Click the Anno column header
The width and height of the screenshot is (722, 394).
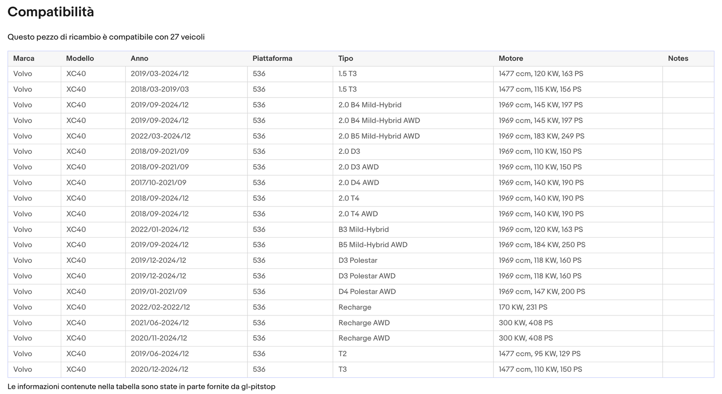140,59
